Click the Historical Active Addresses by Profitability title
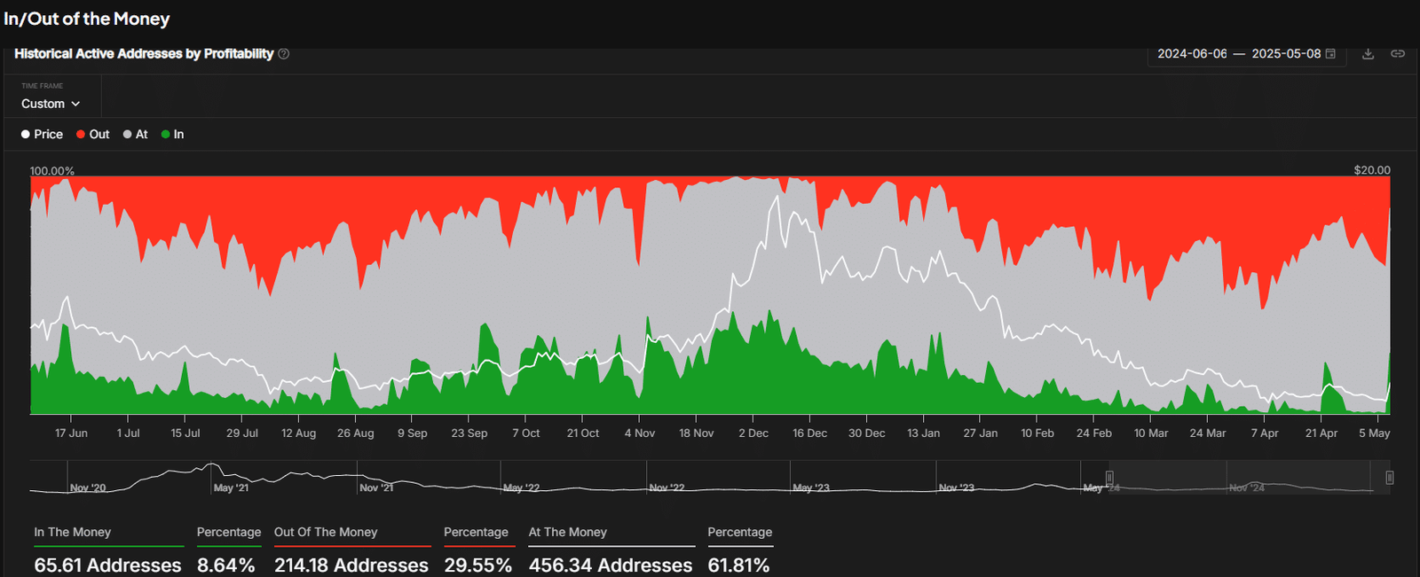The height and width of the screenshot is (577, 1420). coord(144,54)
